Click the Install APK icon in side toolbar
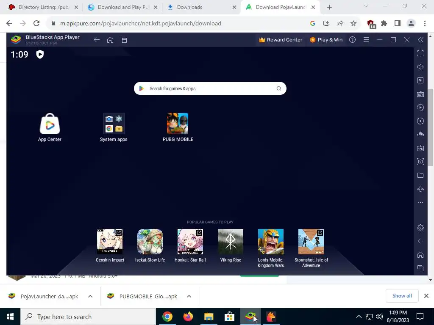Image resolution: width=434 pixels, height=325 pixels. [420, 148]
